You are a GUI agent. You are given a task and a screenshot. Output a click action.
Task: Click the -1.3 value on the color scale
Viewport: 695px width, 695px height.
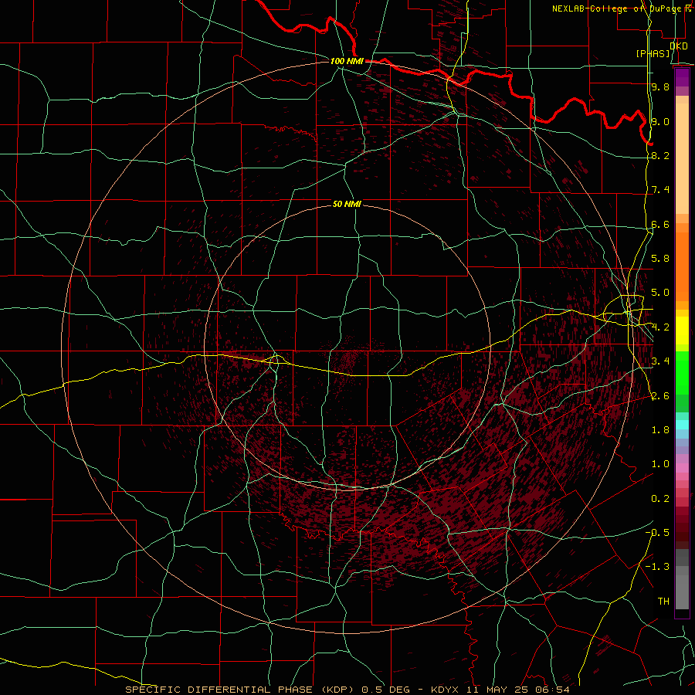(657, 567)
